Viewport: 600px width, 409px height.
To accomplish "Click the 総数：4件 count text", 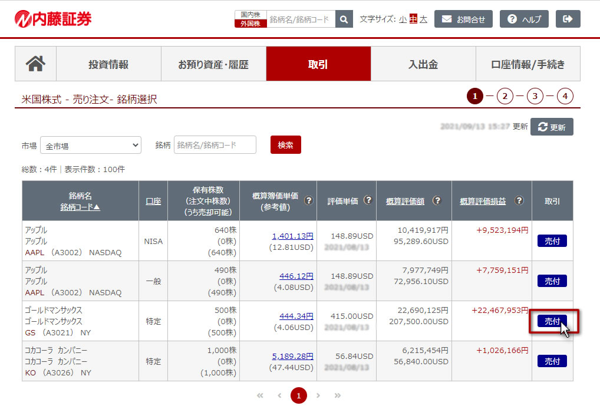I will click(x=39, y=169).
